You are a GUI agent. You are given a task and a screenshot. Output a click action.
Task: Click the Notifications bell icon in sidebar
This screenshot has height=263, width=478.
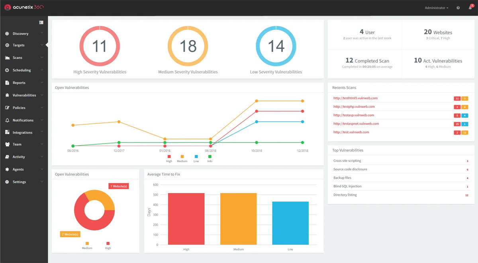(x=7, y=120)
